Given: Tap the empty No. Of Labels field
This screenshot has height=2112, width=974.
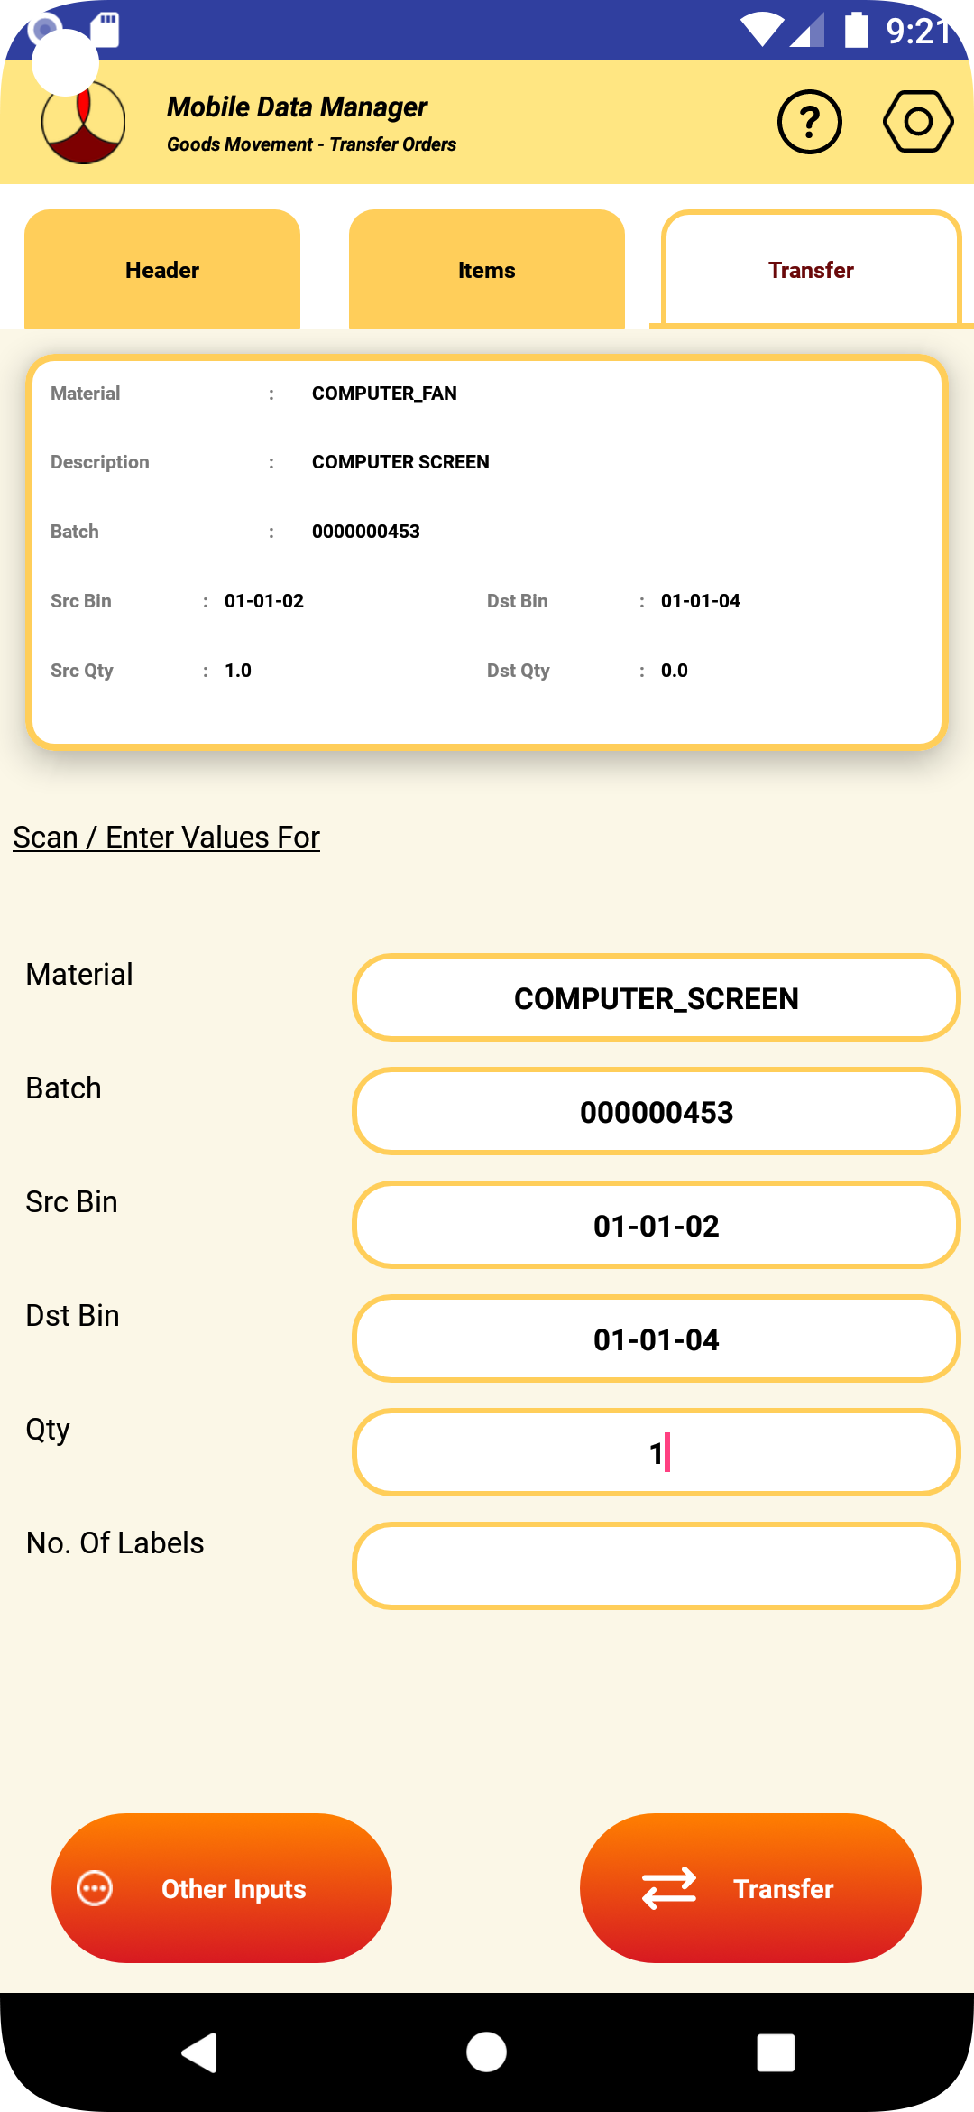Looking at the screenshot, I should [656, 1566].
